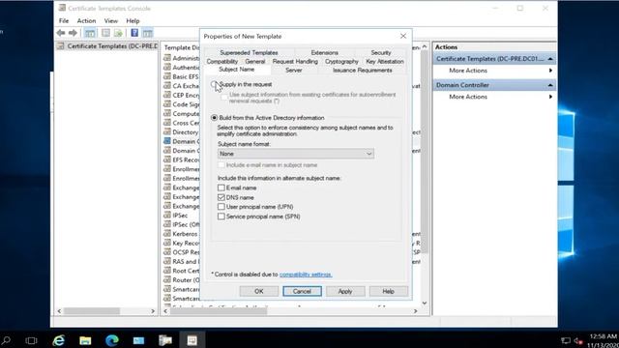Switch to the Server tab
Viewport: 619px width, 348px height.
294,71
